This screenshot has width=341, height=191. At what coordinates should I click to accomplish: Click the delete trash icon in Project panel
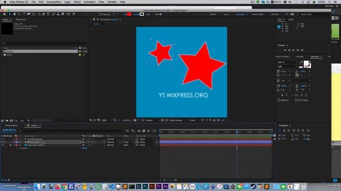point(28,120)
